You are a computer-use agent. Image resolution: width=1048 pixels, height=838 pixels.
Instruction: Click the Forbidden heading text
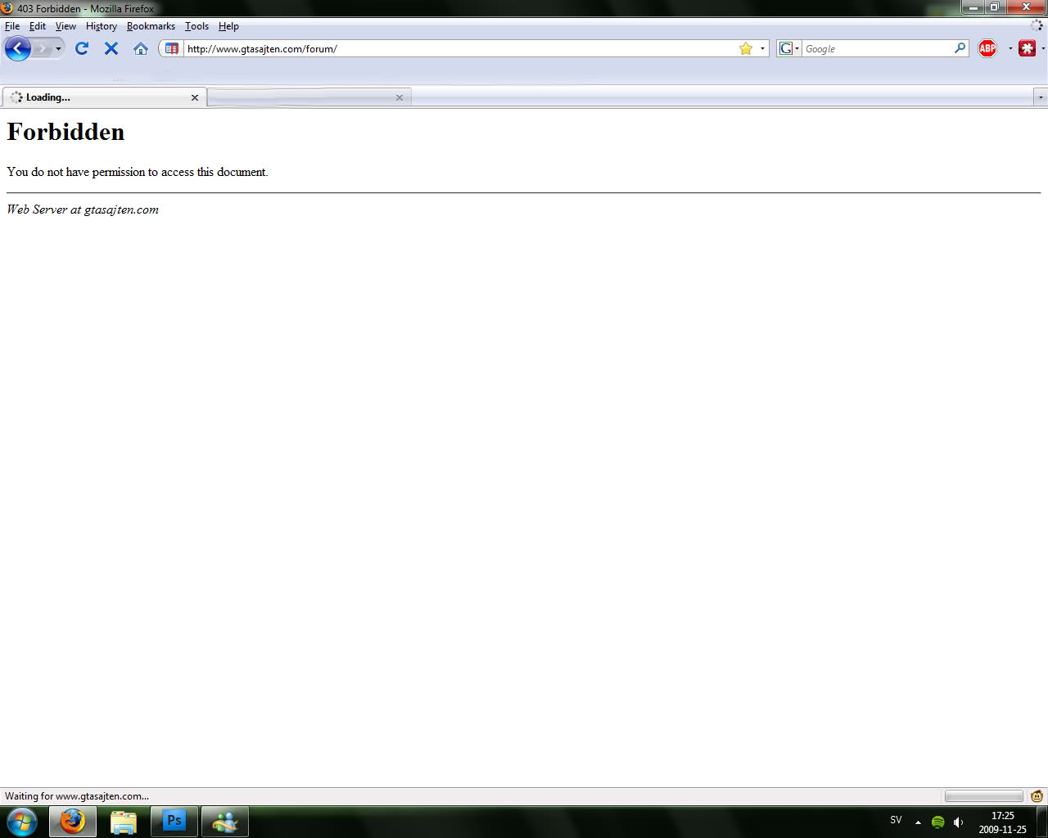coord(65,132)
